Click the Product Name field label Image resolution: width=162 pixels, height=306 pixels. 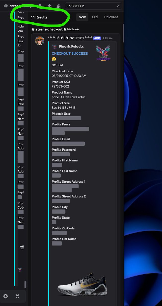[62, 93]
